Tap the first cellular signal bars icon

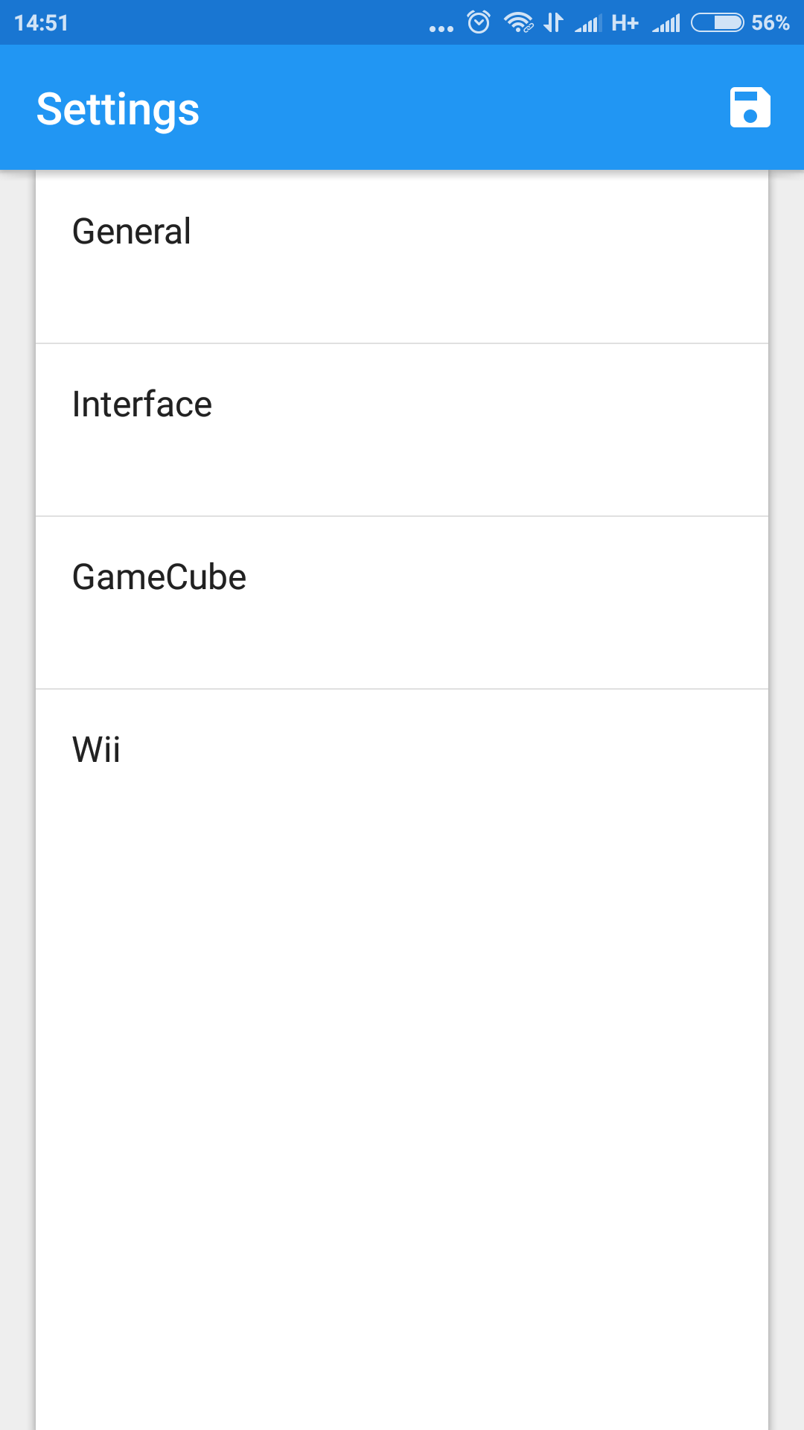pos(588,23)
